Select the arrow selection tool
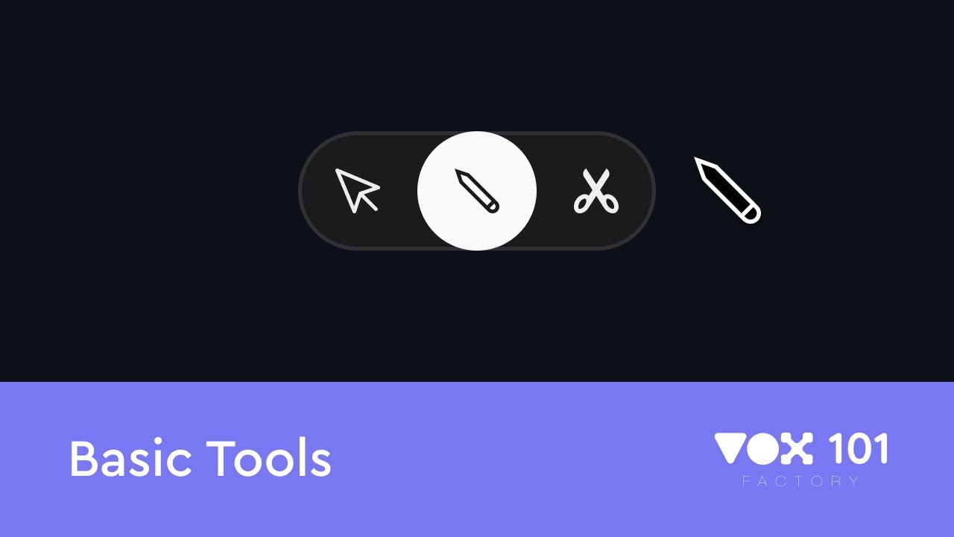Screen dimensions: 954x537 coord(357,191)
